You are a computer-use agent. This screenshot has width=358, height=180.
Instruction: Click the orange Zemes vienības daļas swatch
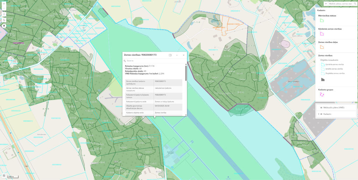click(x=322, y=47)
